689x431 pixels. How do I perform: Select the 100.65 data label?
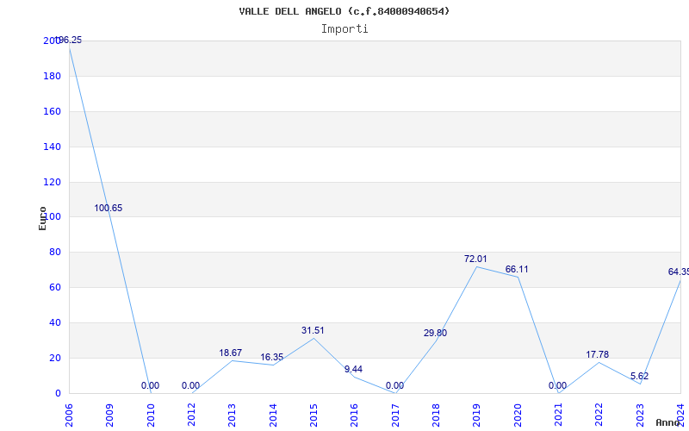coord(109,208)
